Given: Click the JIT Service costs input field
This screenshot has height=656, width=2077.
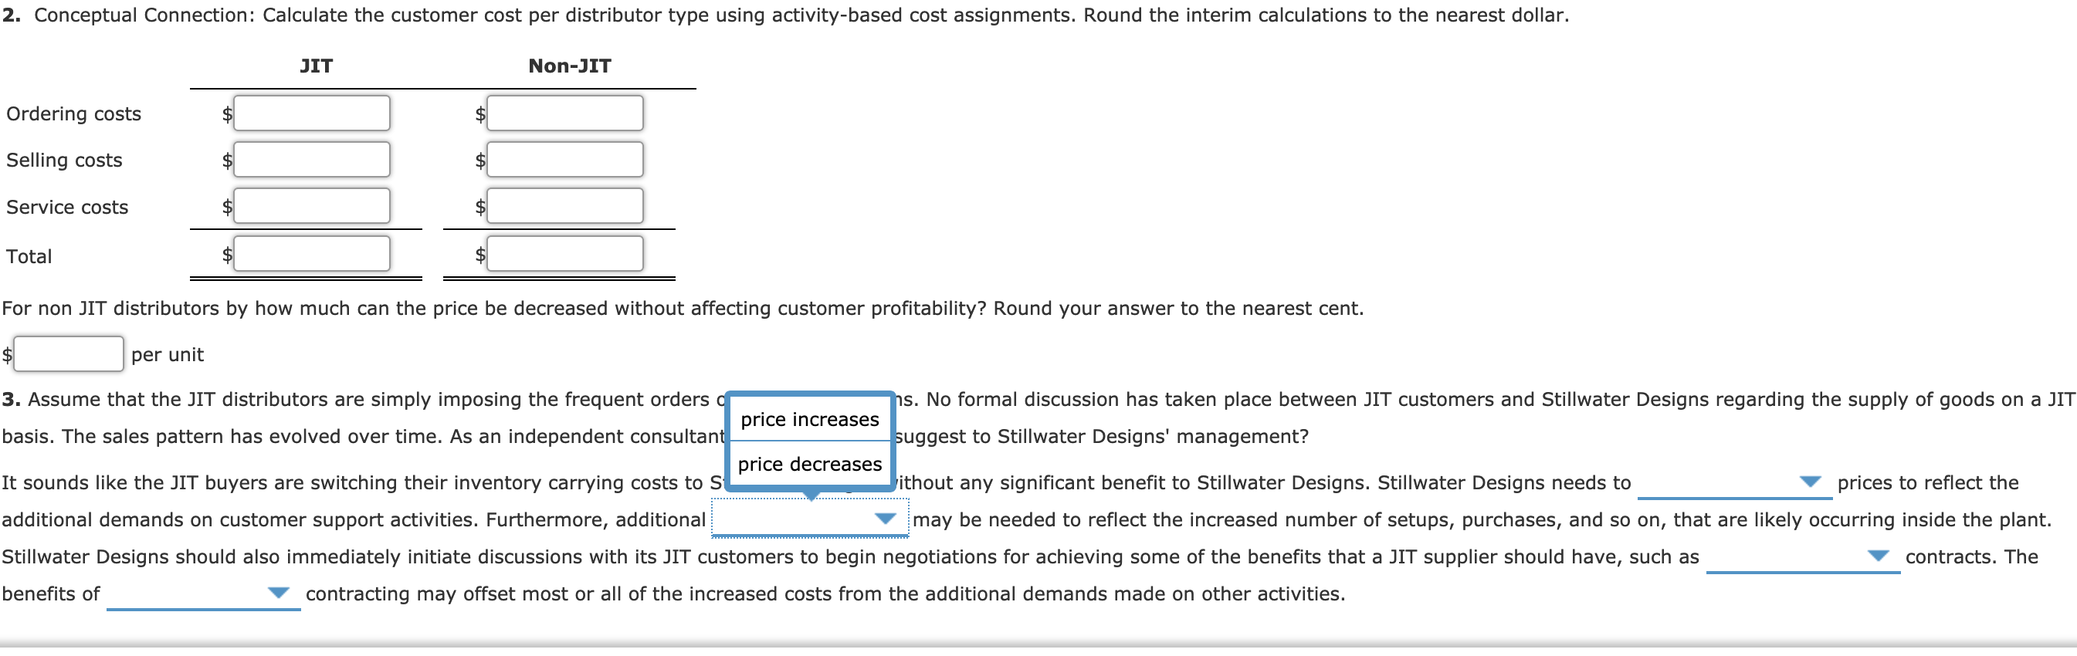Looking at the screenshot, I should coord(311,205).
